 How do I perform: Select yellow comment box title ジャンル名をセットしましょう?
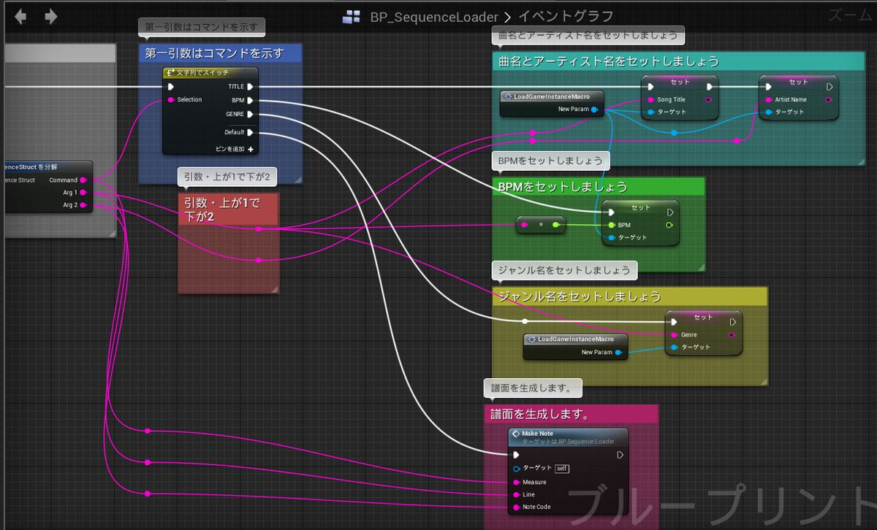pos(580,296)
